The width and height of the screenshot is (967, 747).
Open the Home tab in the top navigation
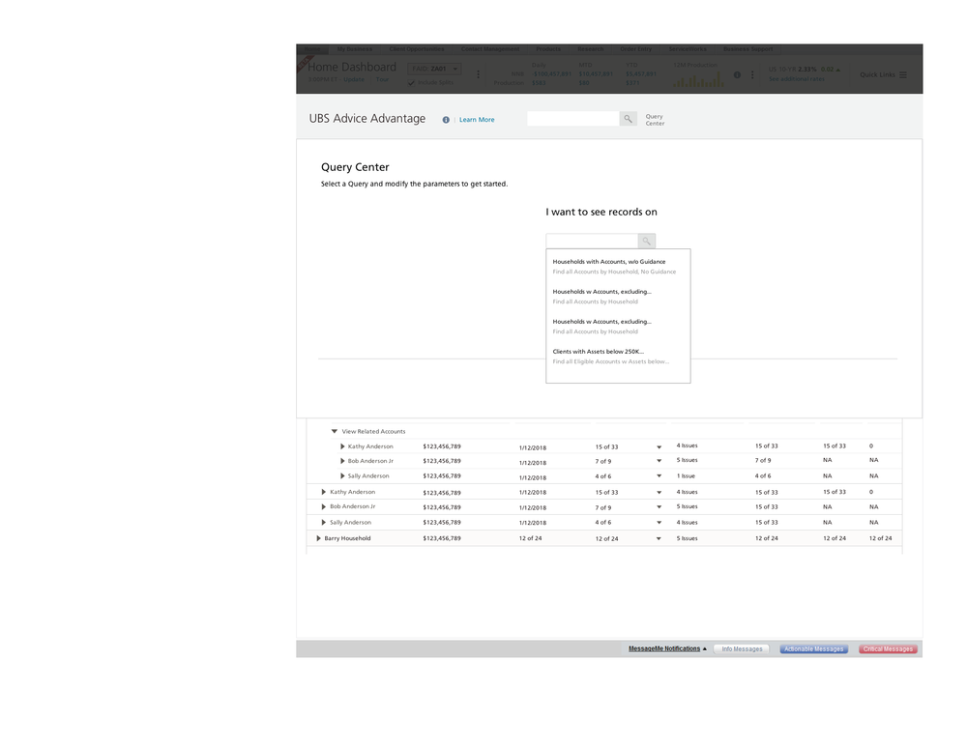(x=312, y=49)
